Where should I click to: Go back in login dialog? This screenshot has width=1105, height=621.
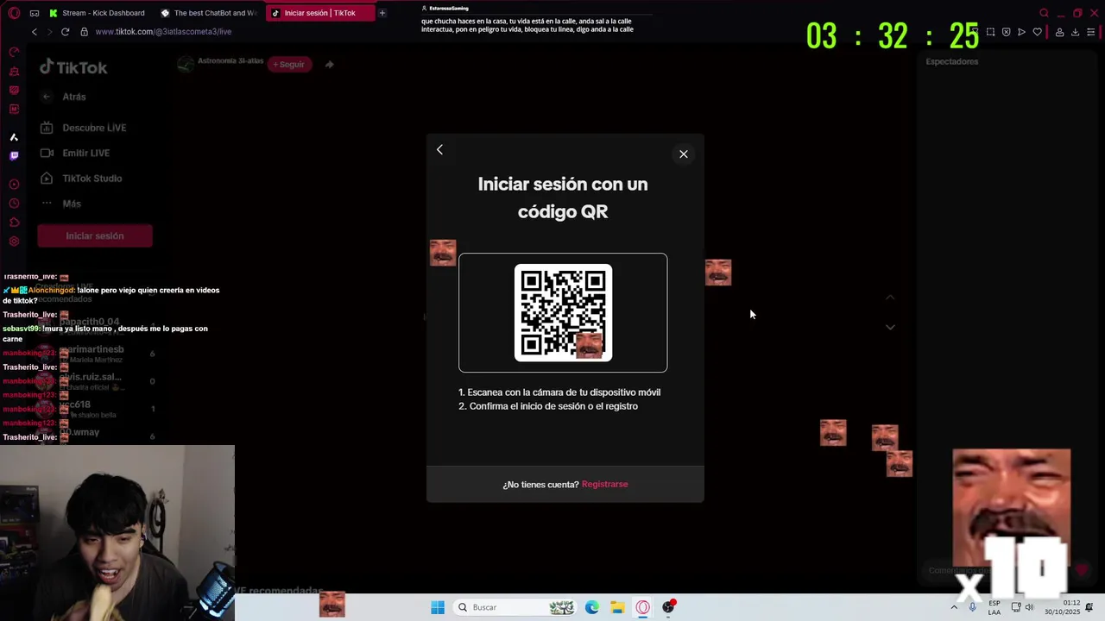pos(439,150)
